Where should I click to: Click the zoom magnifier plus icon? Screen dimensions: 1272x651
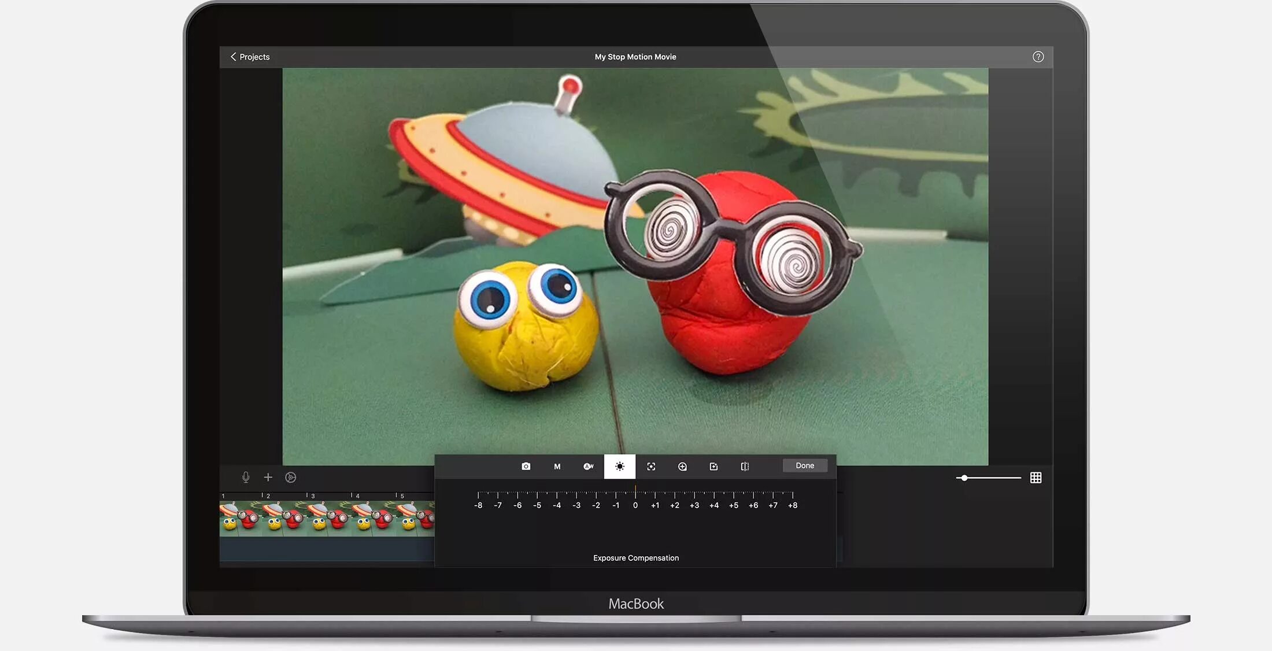click(x=682, y=467)
